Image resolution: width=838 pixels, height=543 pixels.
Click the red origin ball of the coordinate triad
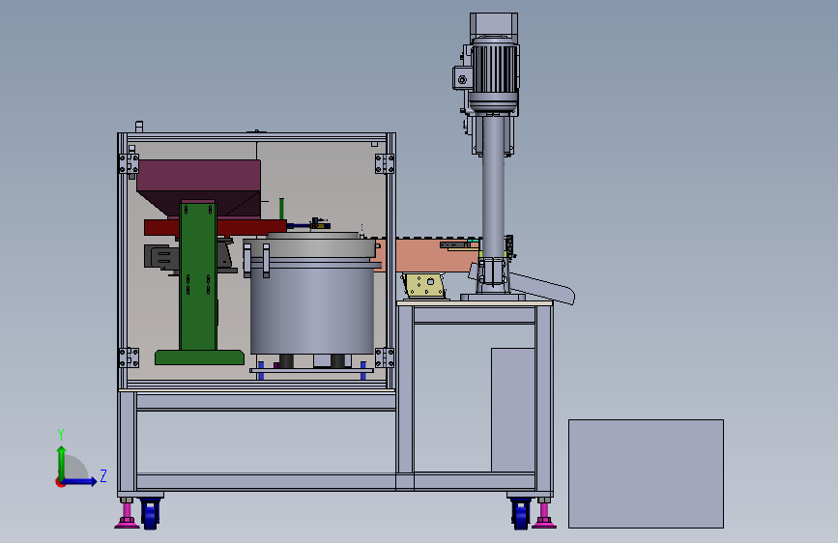coord(60,482)
